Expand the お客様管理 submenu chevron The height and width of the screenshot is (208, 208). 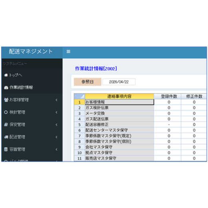pos(56,100)
